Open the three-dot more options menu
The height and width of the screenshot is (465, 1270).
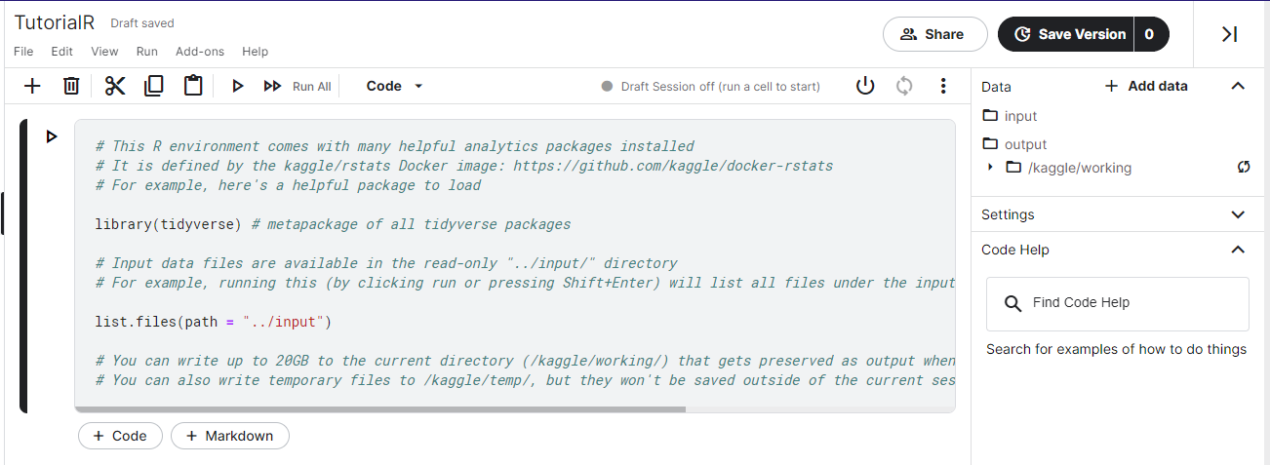coord(943,86)
